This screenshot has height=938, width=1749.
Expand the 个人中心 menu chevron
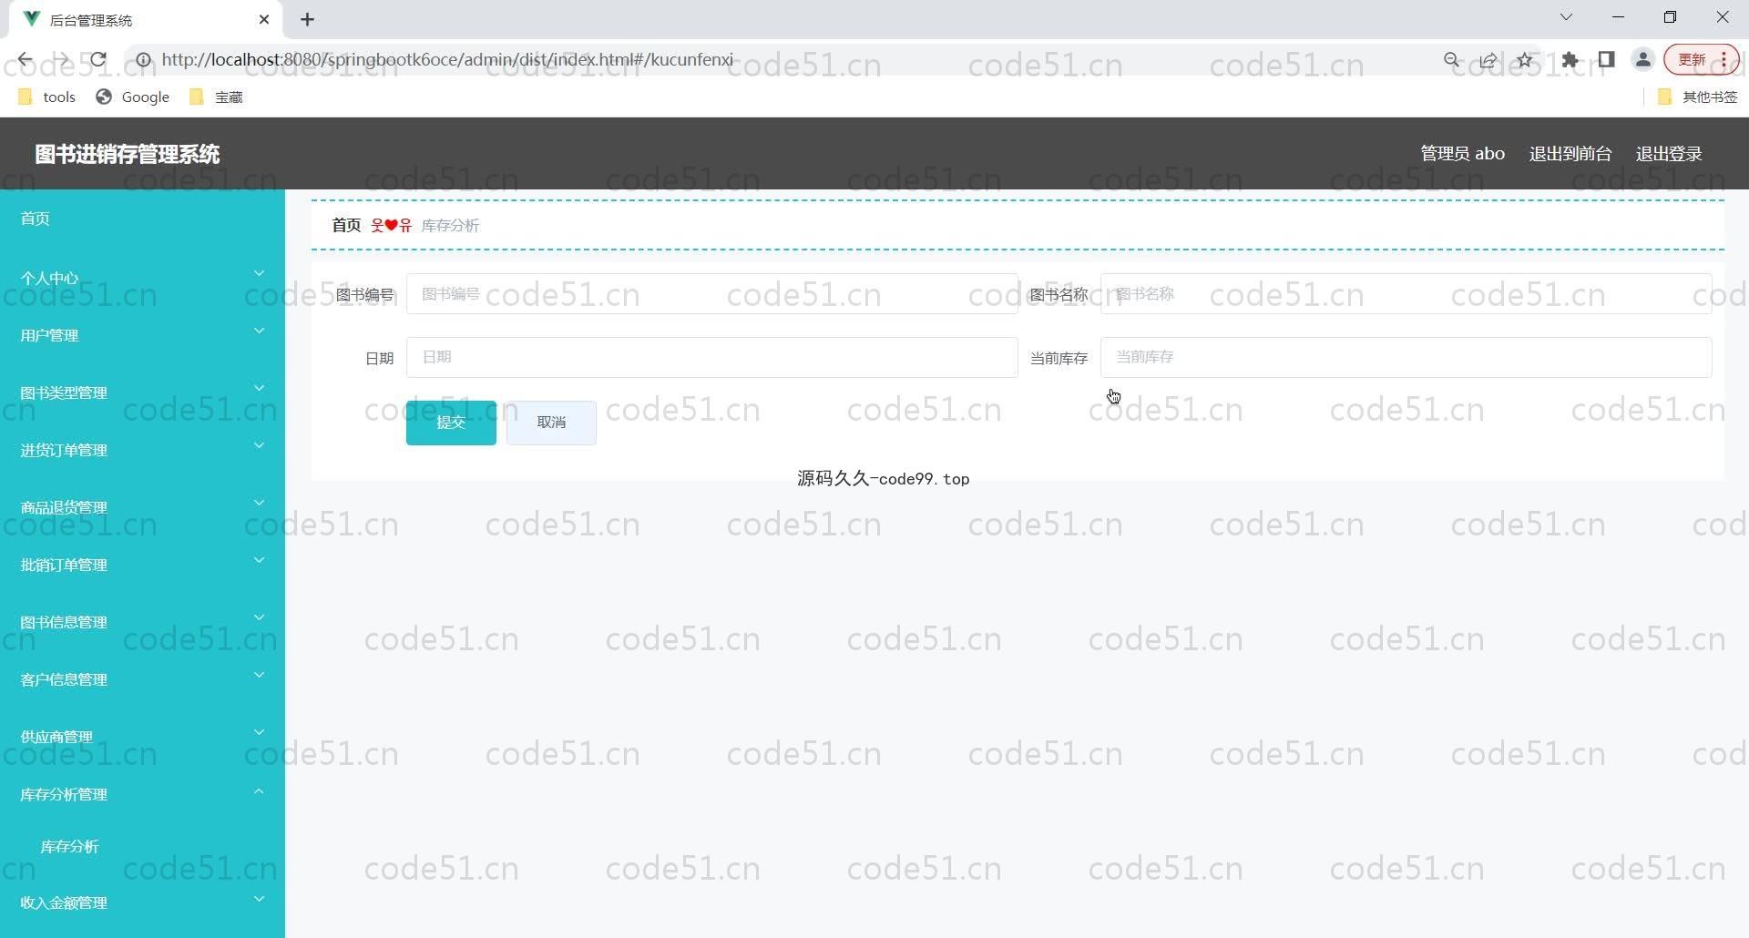point(259,273)
